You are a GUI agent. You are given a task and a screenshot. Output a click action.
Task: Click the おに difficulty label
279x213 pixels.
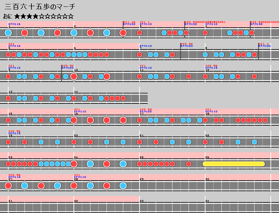coord(8,16)
